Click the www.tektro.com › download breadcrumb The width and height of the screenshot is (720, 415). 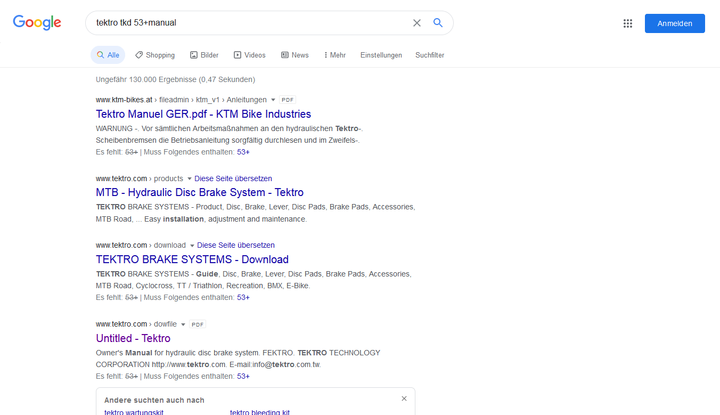[x=141, y=245]
